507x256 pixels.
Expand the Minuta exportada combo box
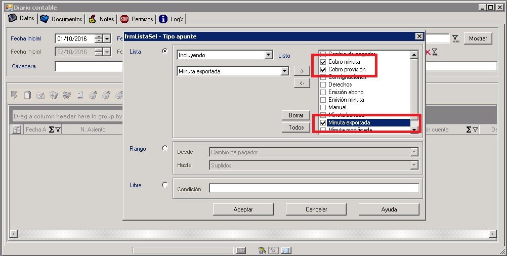click(x=284, y=71)
